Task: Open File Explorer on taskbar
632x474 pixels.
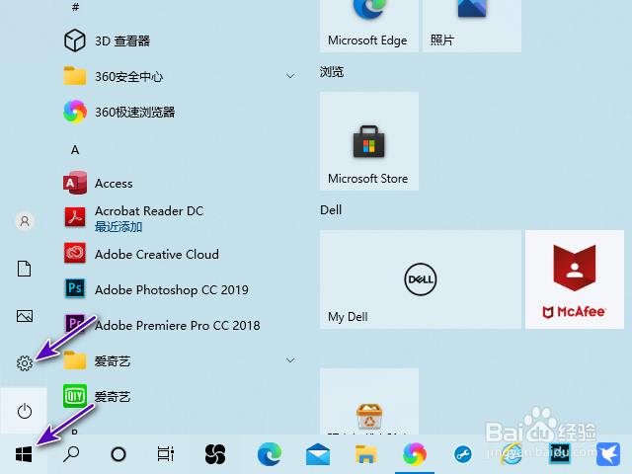Action: click(366, 454)
